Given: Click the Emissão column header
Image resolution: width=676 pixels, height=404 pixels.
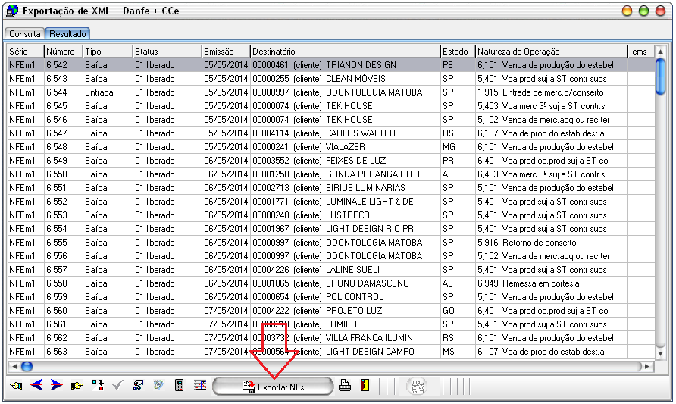Looking at the screenshot, I should 226,52.
